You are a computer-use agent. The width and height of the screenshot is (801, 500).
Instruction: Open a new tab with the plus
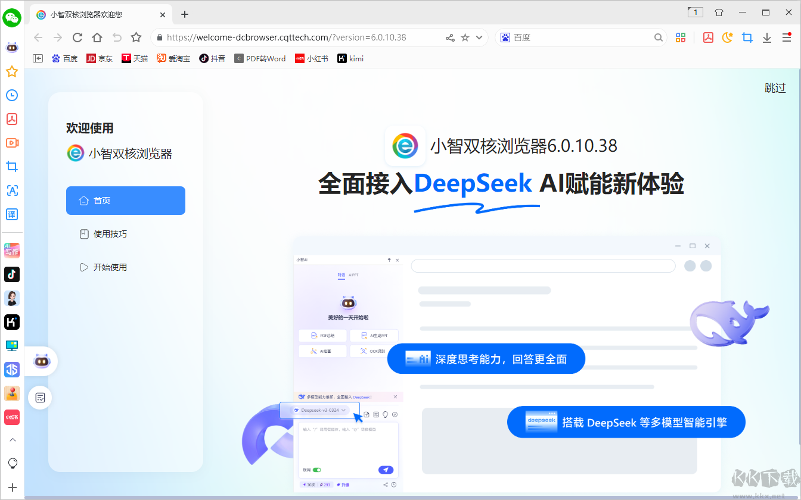pyautogui.click(x=185, y=14)
